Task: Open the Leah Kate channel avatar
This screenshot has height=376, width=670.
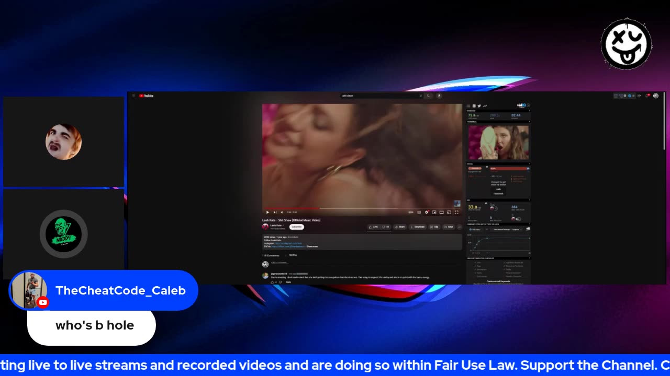Action: (x=265, y=227)
